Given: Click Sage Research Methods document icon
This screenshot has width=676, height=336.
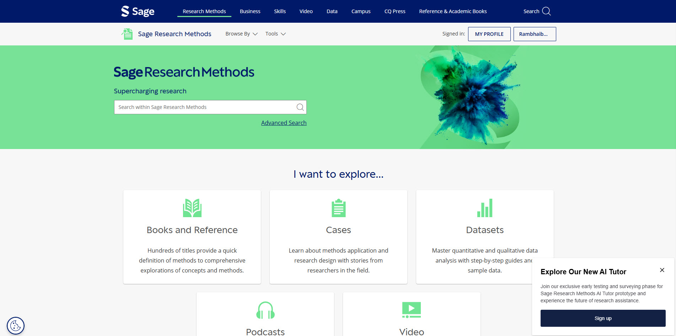Looking at the screenshot, I should coord(127,34).
